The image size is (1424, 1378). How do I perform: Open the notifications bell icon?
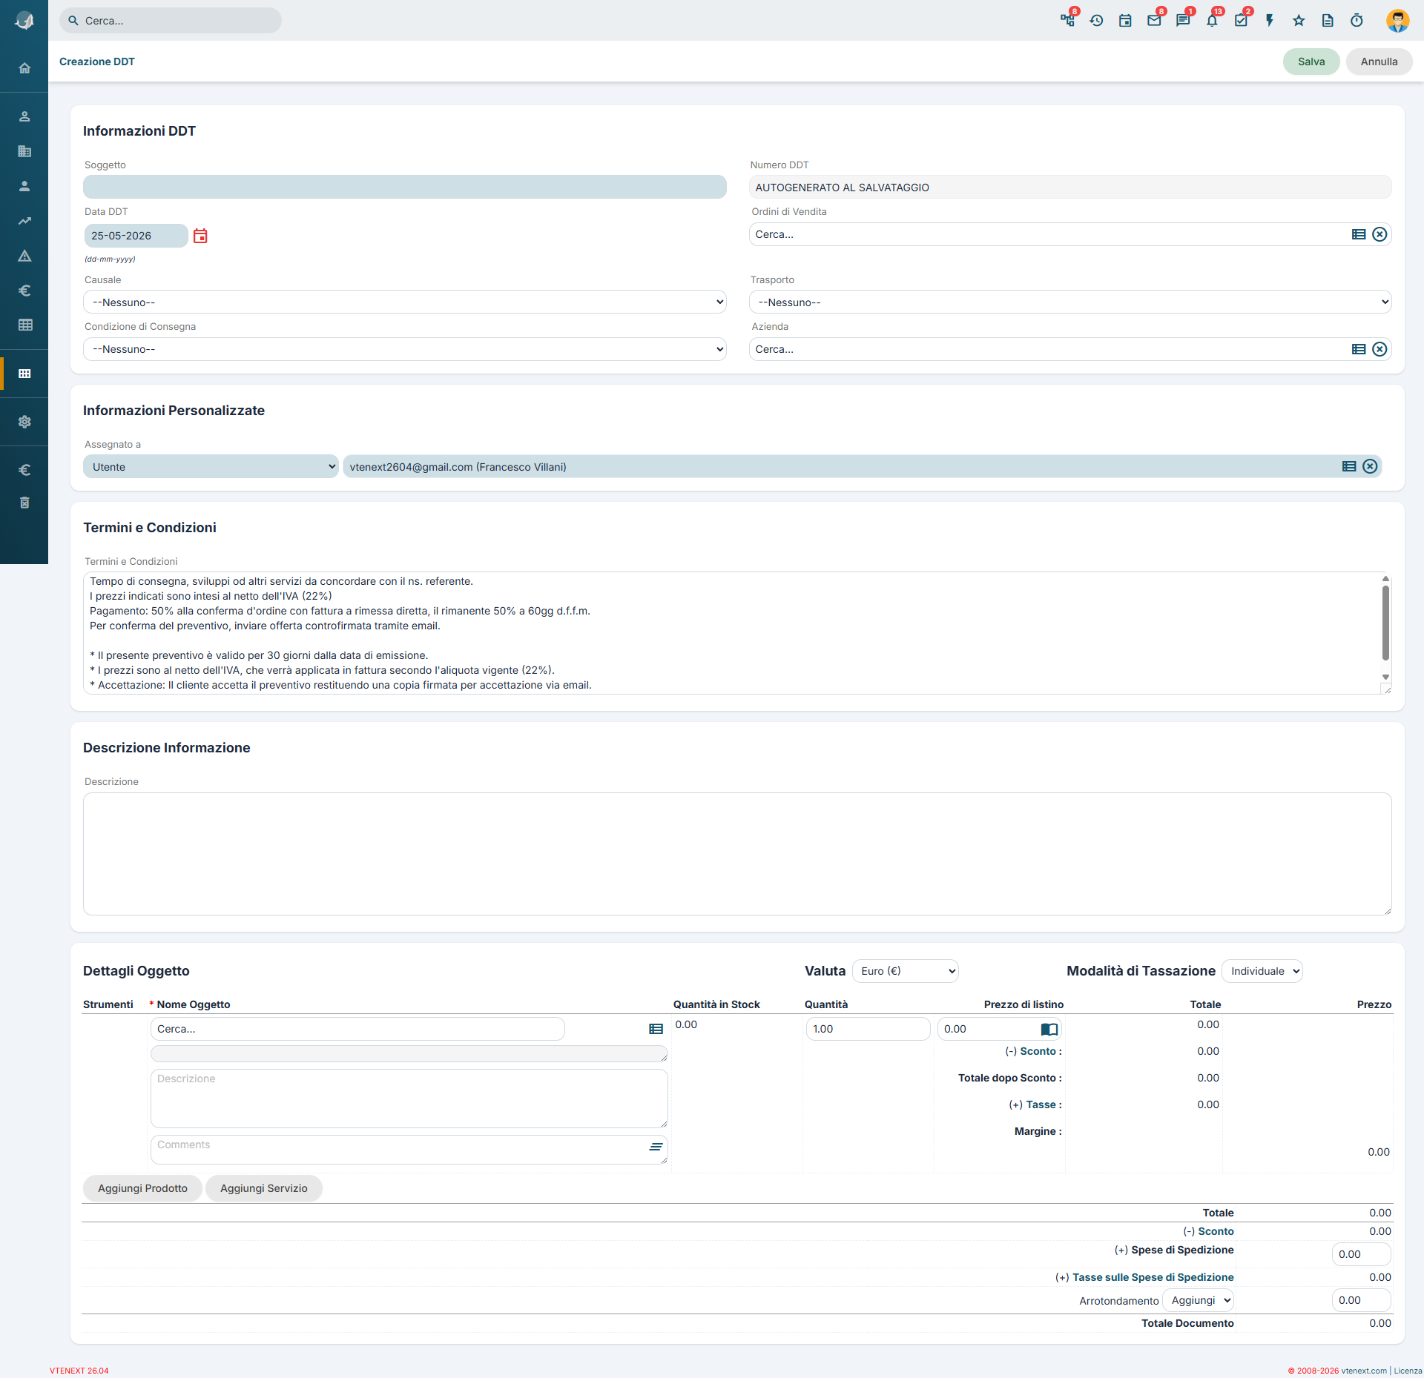pos(1212,21)
